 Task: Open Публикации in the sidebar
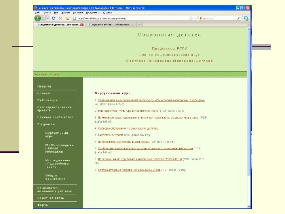47,100
